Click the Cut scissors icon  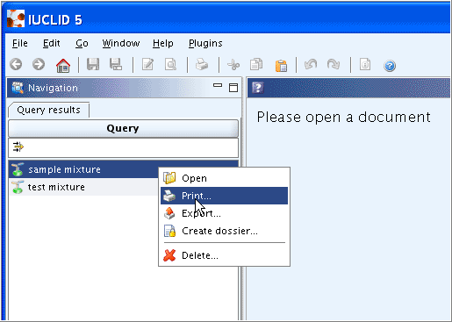233,65
